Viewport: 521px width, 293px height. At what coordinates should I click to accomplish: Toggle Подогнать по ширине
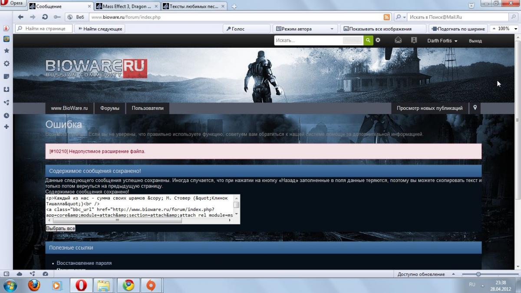coord(458,29)
